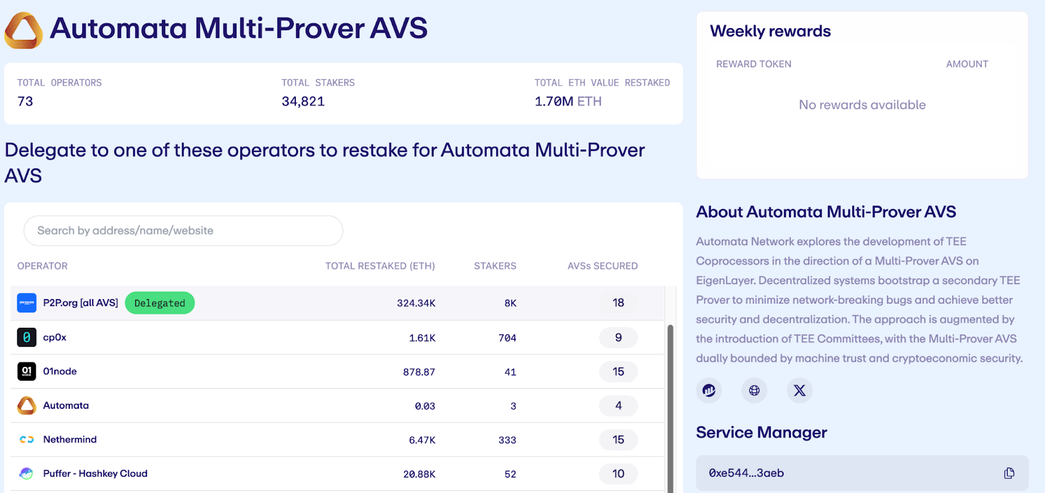Click the Puffer - Hashkey Cloud logo icon
The height and width of the screenshot is (493, 1045).
click(27, 473)
